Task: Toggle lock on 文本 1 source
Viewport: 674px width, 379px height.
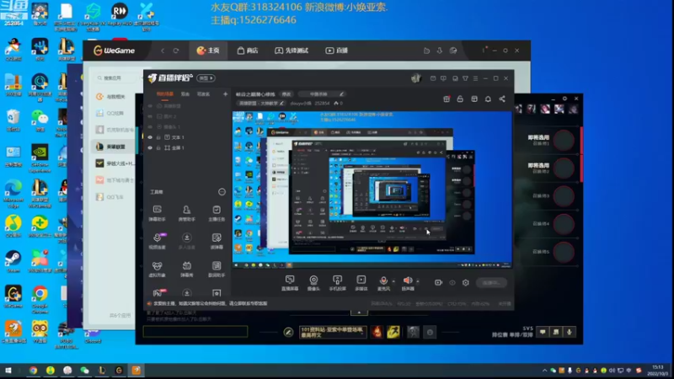Action: click(158, 137)
